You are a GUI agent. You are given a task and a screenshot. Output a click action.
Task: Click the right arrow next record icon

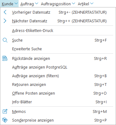tap(5, 21)
